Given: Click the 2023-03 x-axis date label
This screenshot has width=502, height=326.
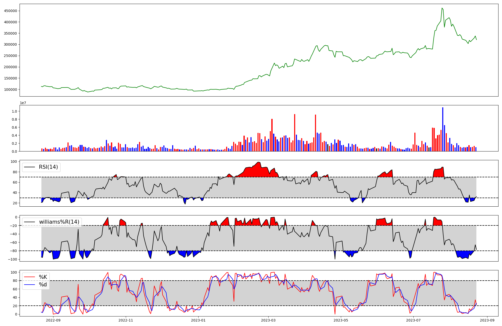Looking at the screenshot, I should [x=268, y=320].
